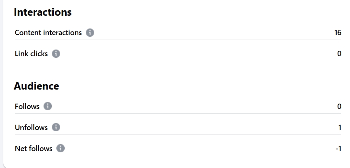Click the Follows metric label

pyautogui.click(x=27, y=106)
